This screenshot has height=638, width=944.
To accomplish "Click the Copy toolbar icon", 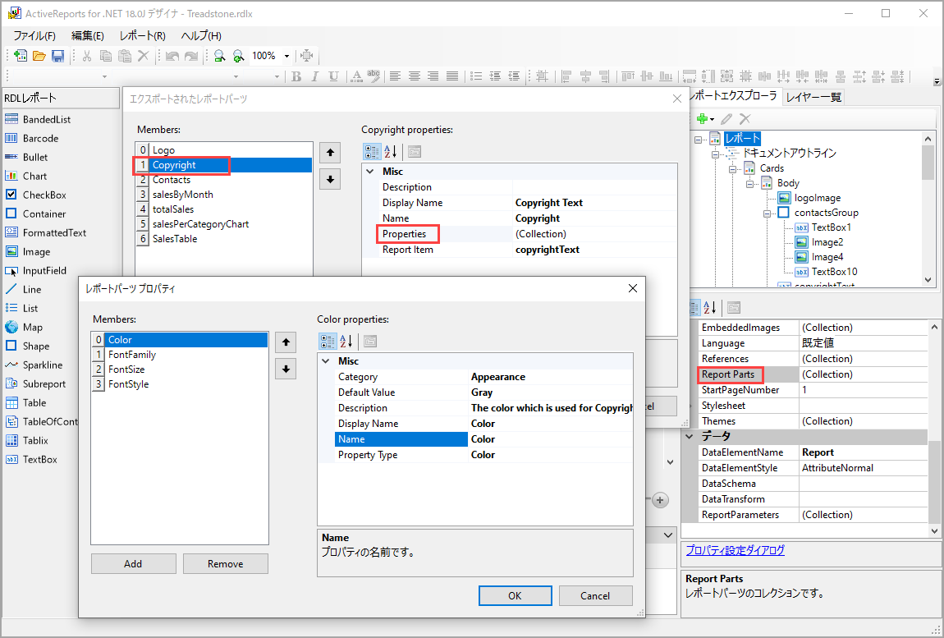I will coord(106,56).
